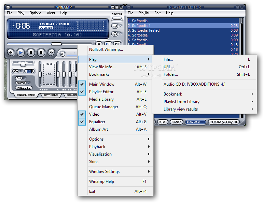Open the equalizer PRESETS button
The width and height of the screenshot is (264, 203).
[24, 88]
